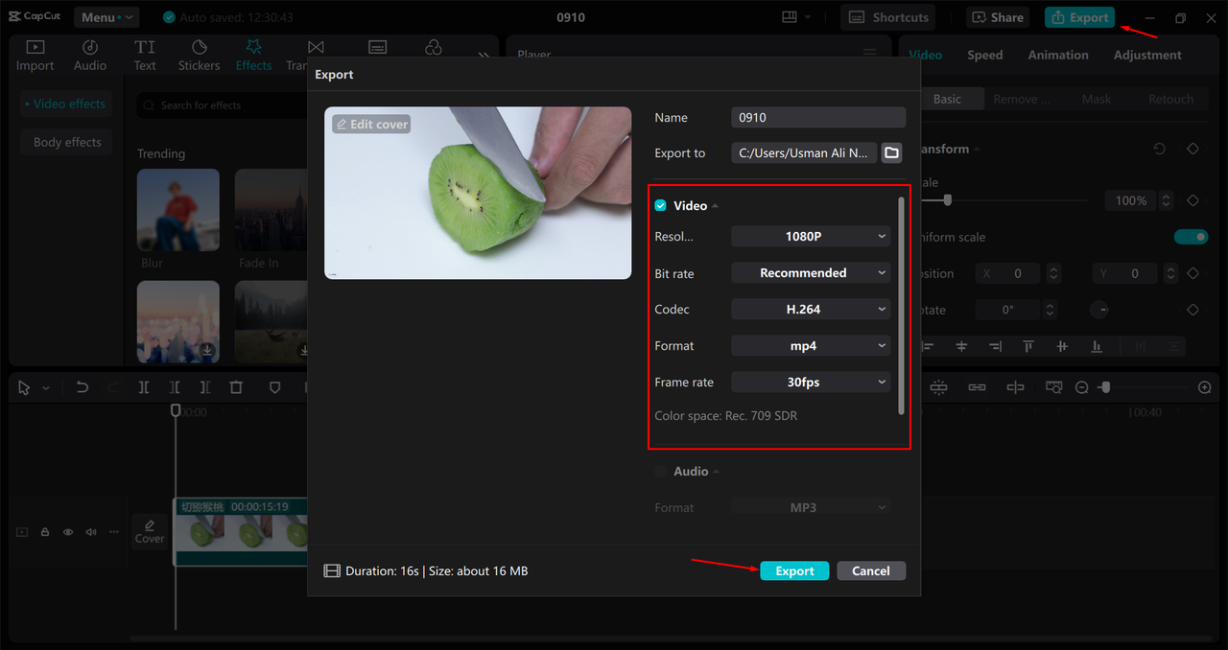Screen dimensions: 1228x650
Task: Click the align right icon
Action: (x=995, y=346)
